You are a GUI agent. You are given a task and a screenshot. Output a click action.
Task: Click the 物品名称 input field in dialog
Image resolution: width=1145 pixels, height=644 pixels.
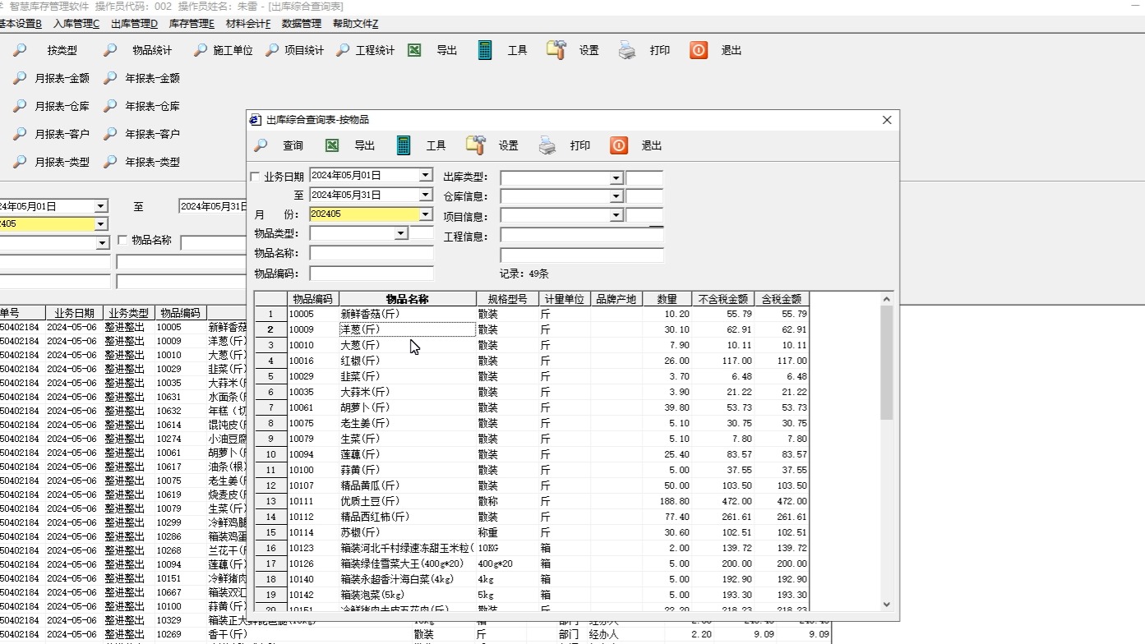[372, 253]
